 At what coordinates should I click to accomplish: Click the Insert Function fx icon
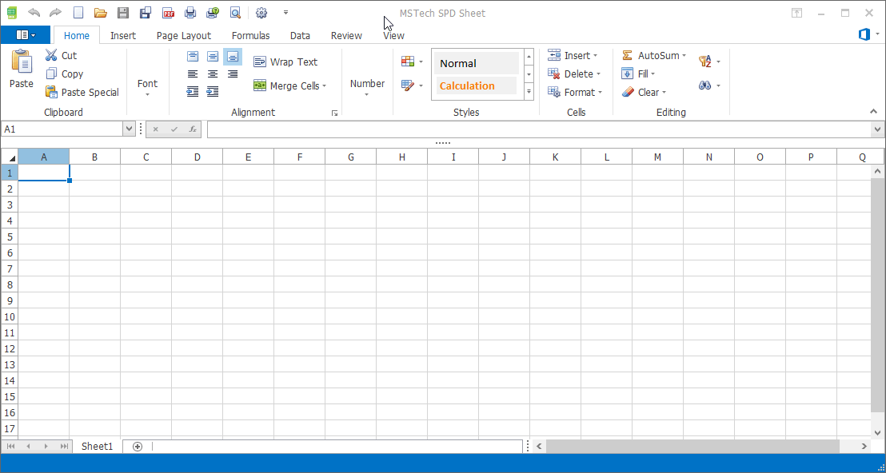pyautogui.click(x=192, y=129)
